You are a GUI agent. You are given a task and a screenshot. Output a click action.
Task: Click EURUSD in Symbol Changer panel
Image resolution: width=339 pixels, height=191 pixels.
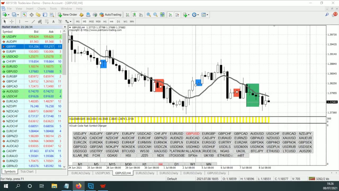[176, 134]
